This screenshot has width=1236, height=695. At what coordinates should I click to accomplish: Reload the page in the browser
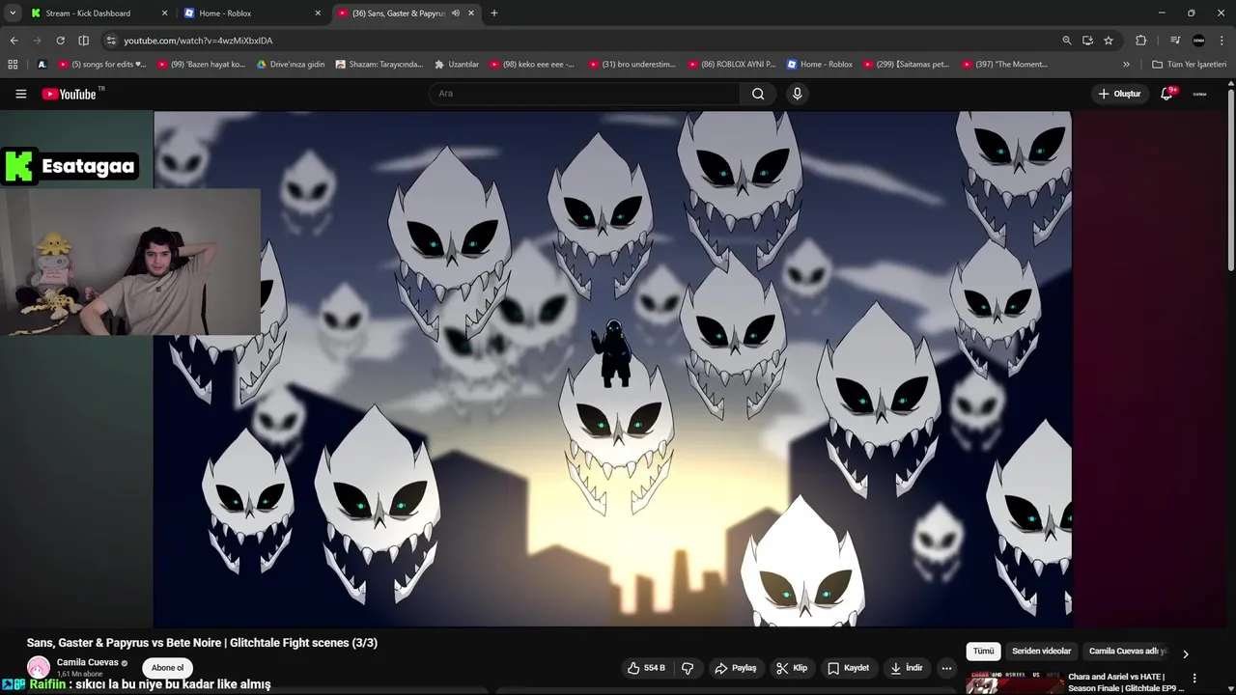[x=60, y=41]
